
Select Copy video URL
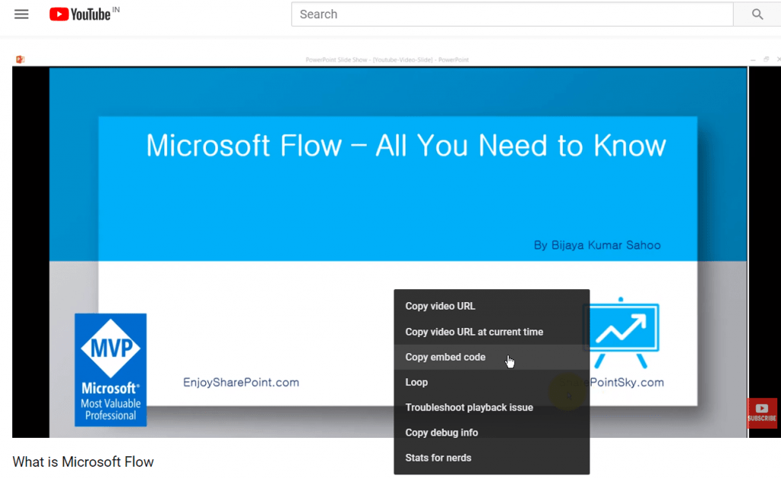click(491, 306)
